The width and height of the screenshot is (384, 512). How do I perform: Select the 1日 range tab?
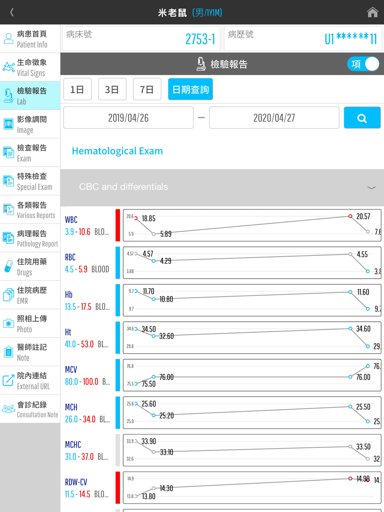point(77,89)
